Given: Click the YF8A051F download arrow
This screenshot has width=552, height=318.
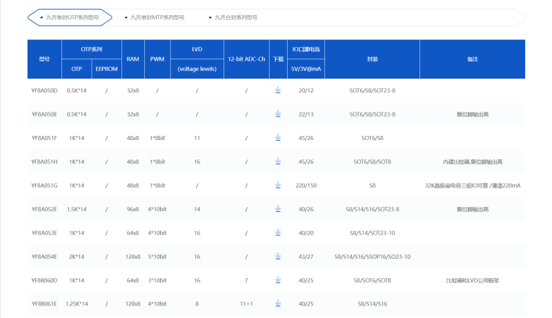Looking at the screenshot, I should [278, 138].
